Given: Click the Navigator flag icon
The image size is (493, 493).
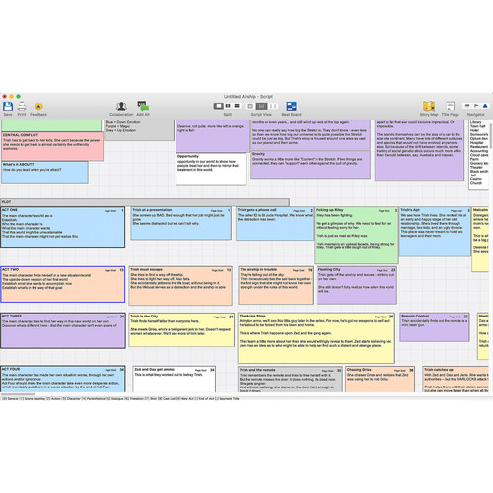Looking at the screenshot, I should 476,106.
